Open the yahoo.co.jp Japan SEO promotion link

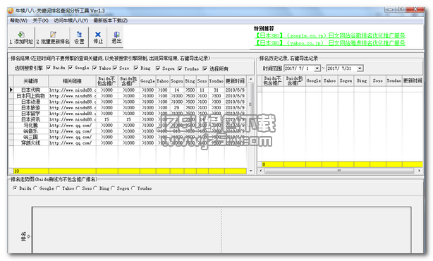(330, 43)
